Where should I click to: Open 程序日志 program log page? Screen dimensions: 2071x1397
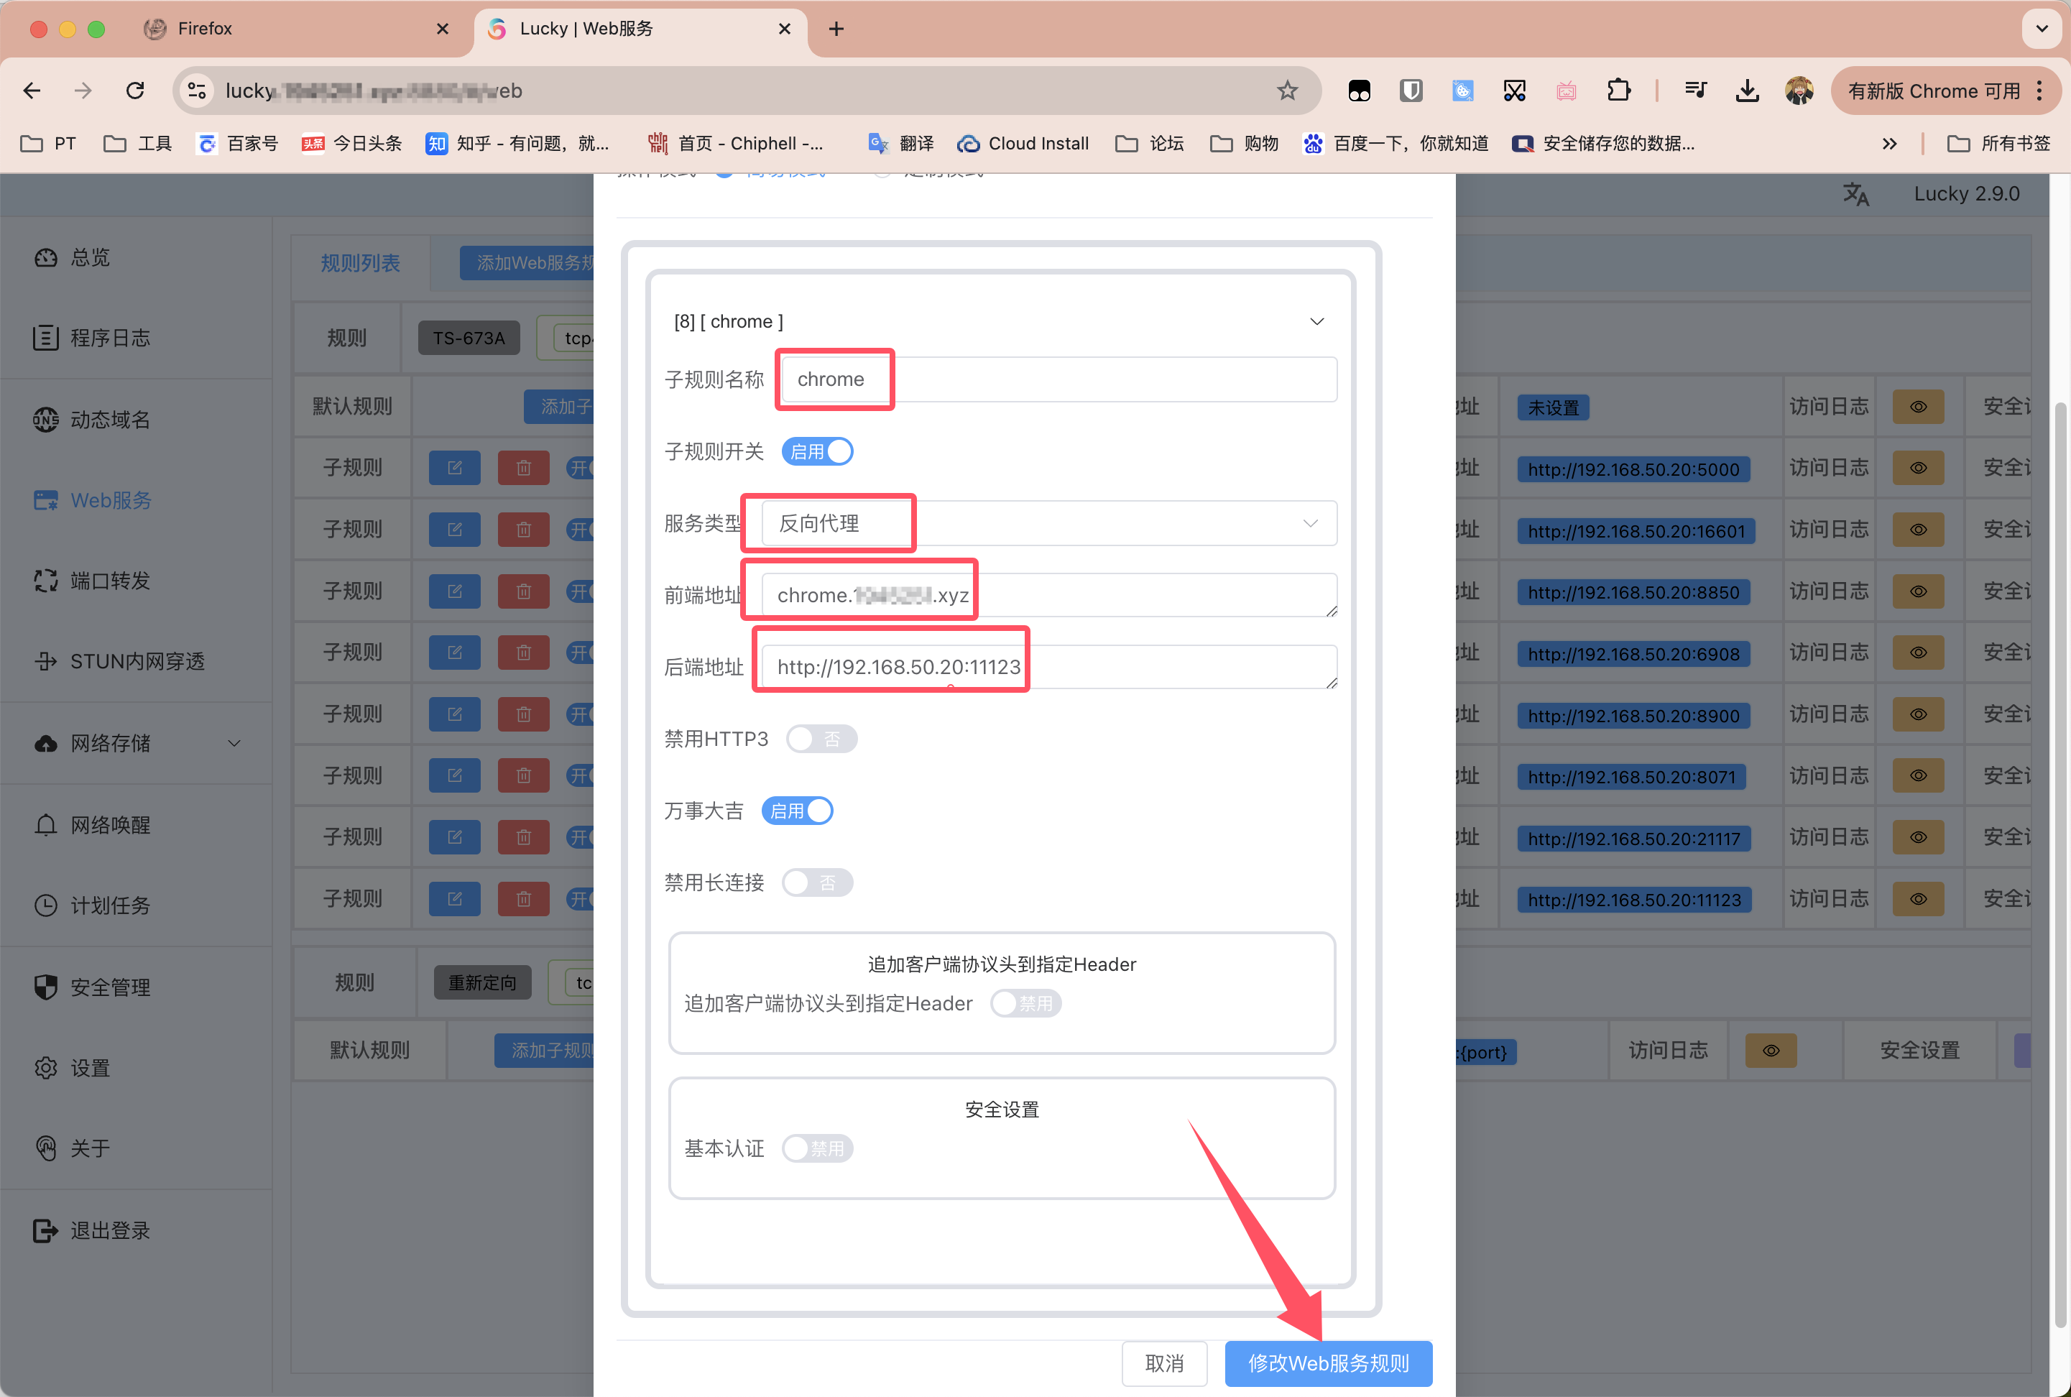(92, 338)
